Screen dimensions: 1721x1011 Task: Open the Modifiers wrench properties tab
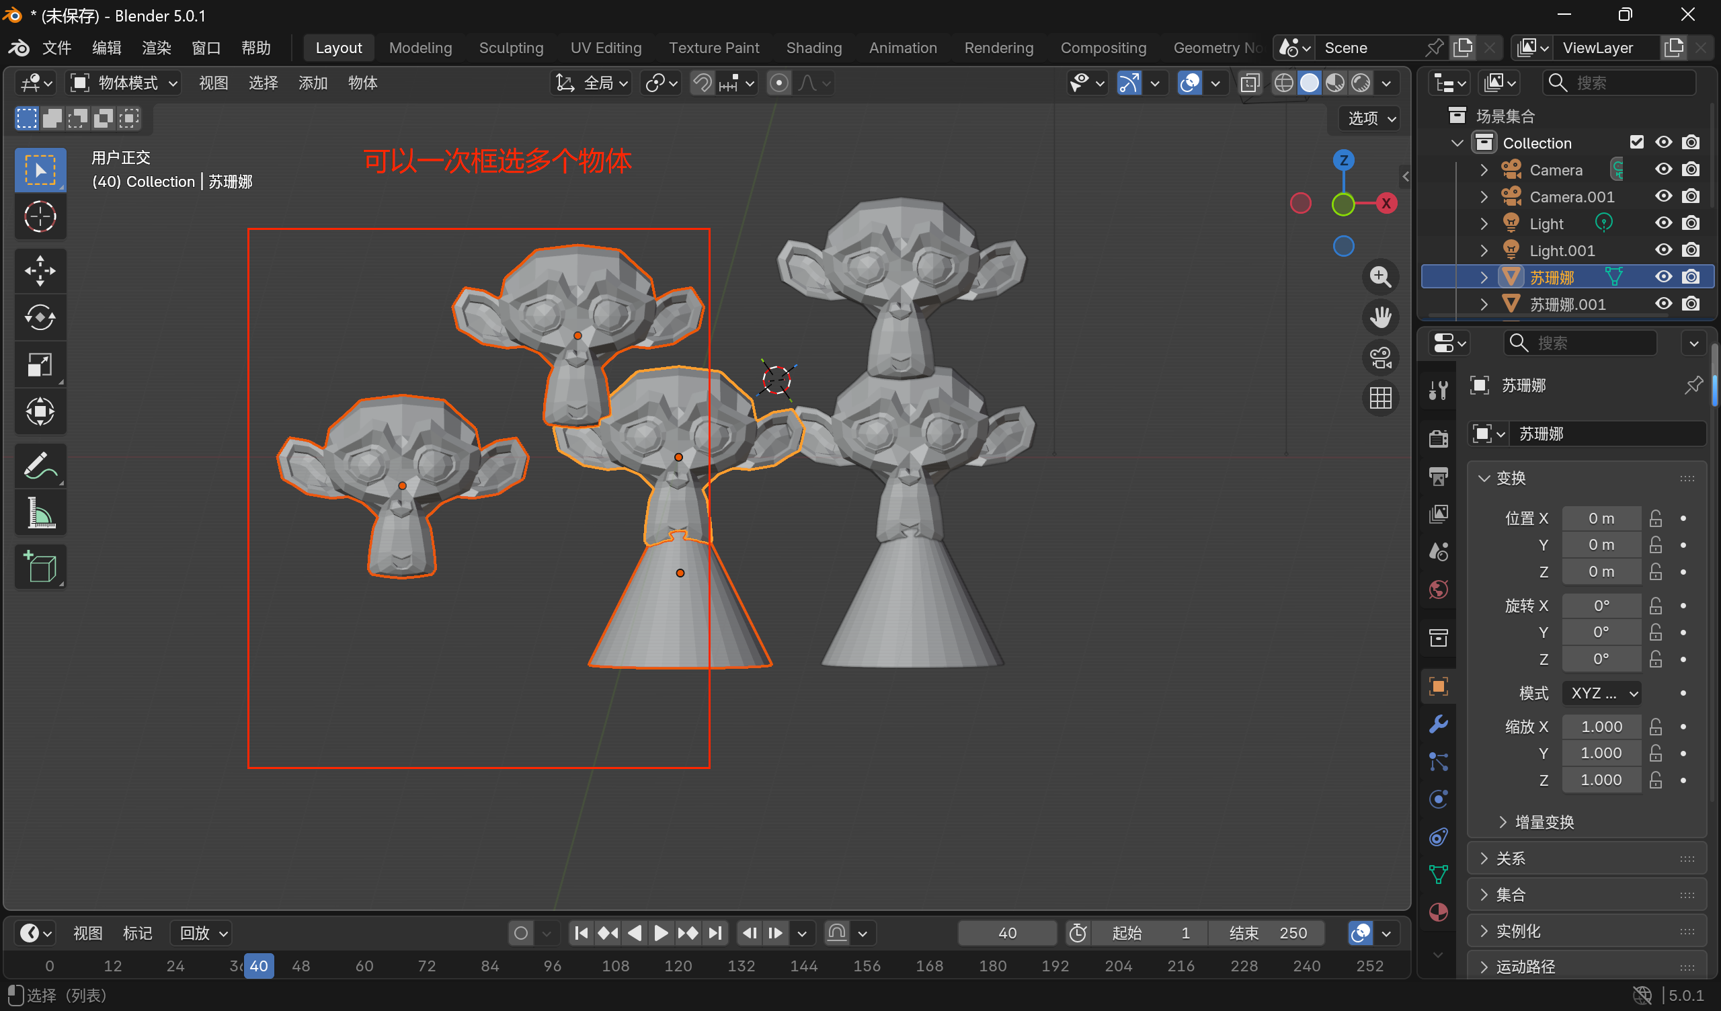(1438, 724)
